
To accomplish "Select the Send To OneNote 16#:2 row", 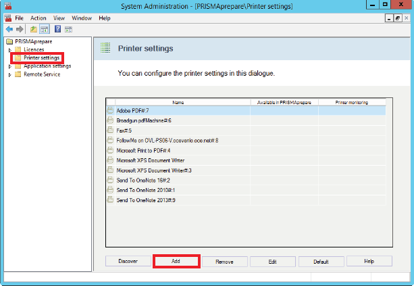I will [246, 181].
